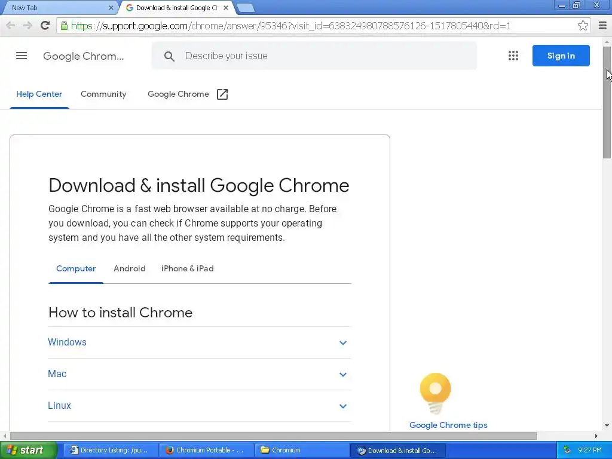This screenshot has width=612, height=459.
Task: Click the chevron on the Windows row
Action: (342, 342)
